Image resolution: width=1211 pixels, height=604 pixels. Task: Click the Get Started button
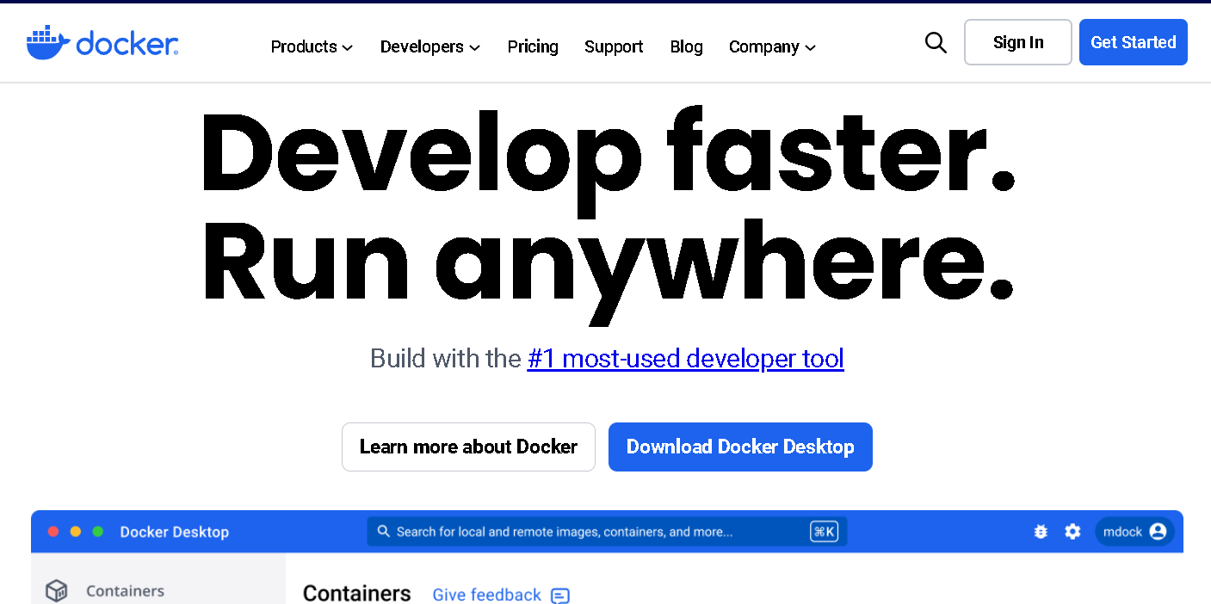click(x=1134, y=42)
